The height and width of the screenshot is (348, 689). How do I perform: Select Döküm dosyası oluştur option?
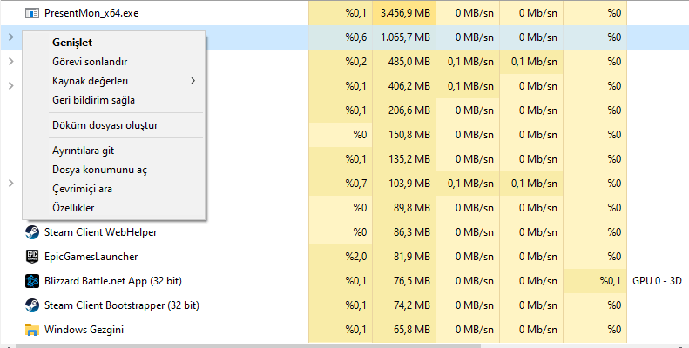[105, 125]
